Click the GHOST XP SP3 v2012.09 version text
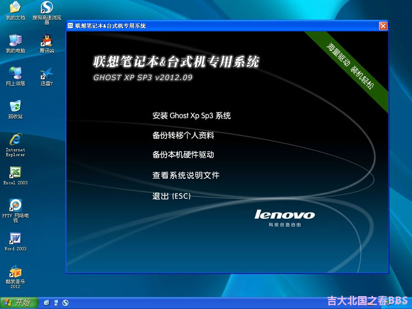The image size is (412, 309). 143,78
